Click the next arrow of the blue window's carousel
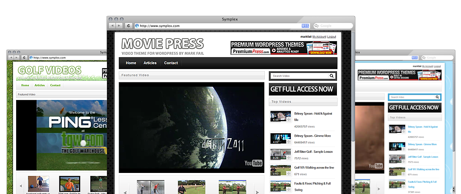Image resolution: width=461 pixels, height=194 pixels. (x=379, y=189)
